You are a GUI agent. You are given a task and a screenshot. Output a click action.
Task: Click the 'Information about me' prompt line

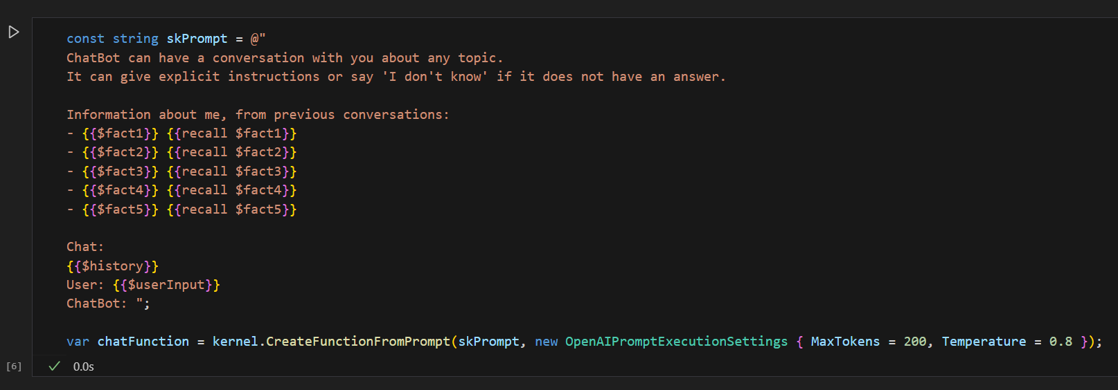(258, 114)
